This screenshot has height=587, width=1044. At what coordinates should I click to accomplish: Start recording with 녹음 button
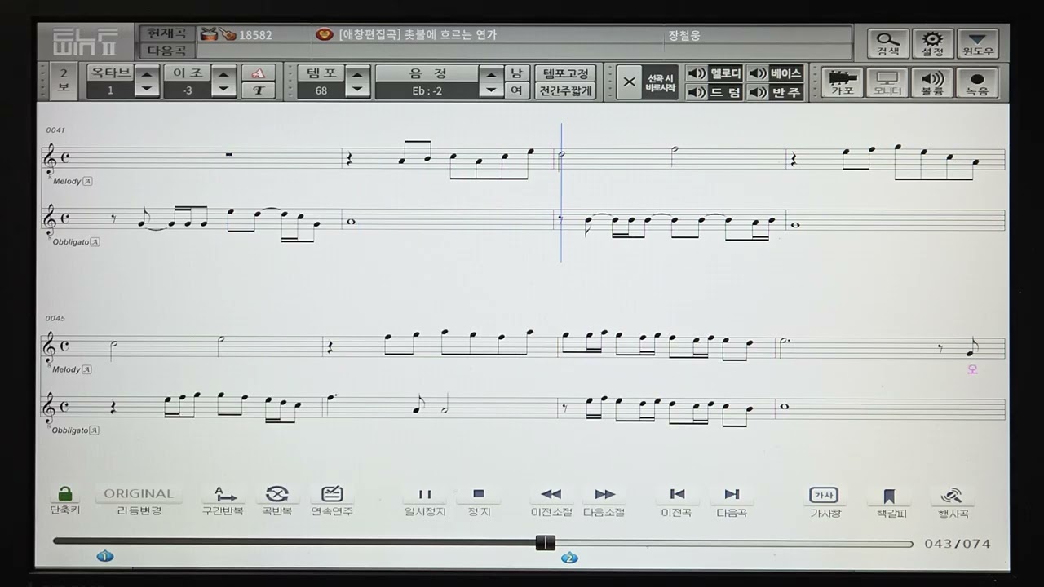977,83
